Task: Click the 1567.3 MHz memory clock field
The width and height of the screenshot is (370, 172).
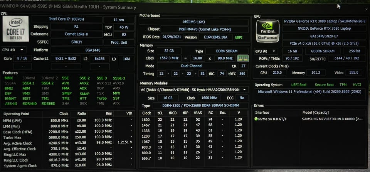Action: pyautogui.click(x=169, y=58)
